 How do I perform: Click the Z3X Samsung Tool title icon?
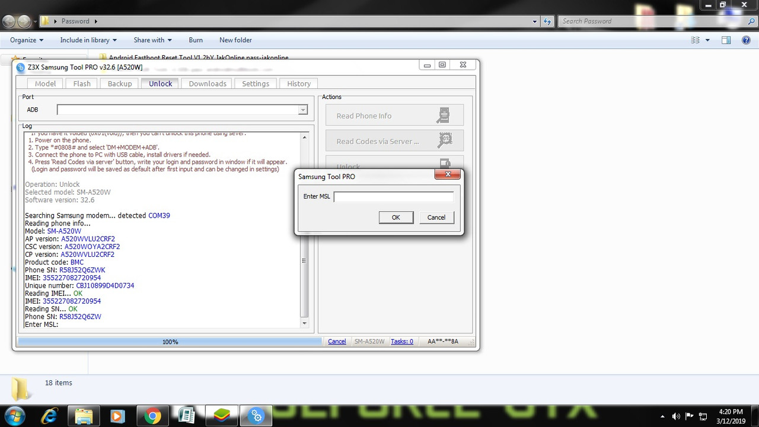[21, 67]
